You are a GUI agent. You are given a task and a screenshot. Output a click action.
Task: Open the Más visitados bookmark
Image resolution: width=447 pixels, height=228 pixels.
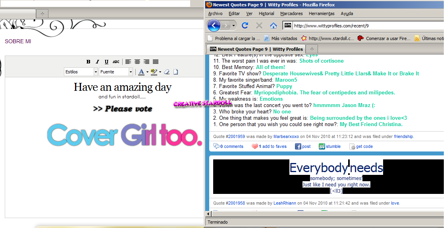point(281,38)
